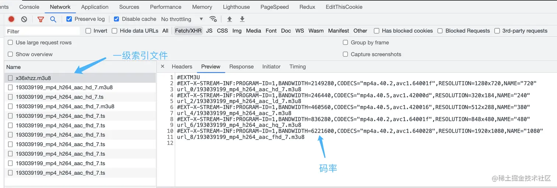Select the x36xhzz.m3u8 request row

(80, 78)
